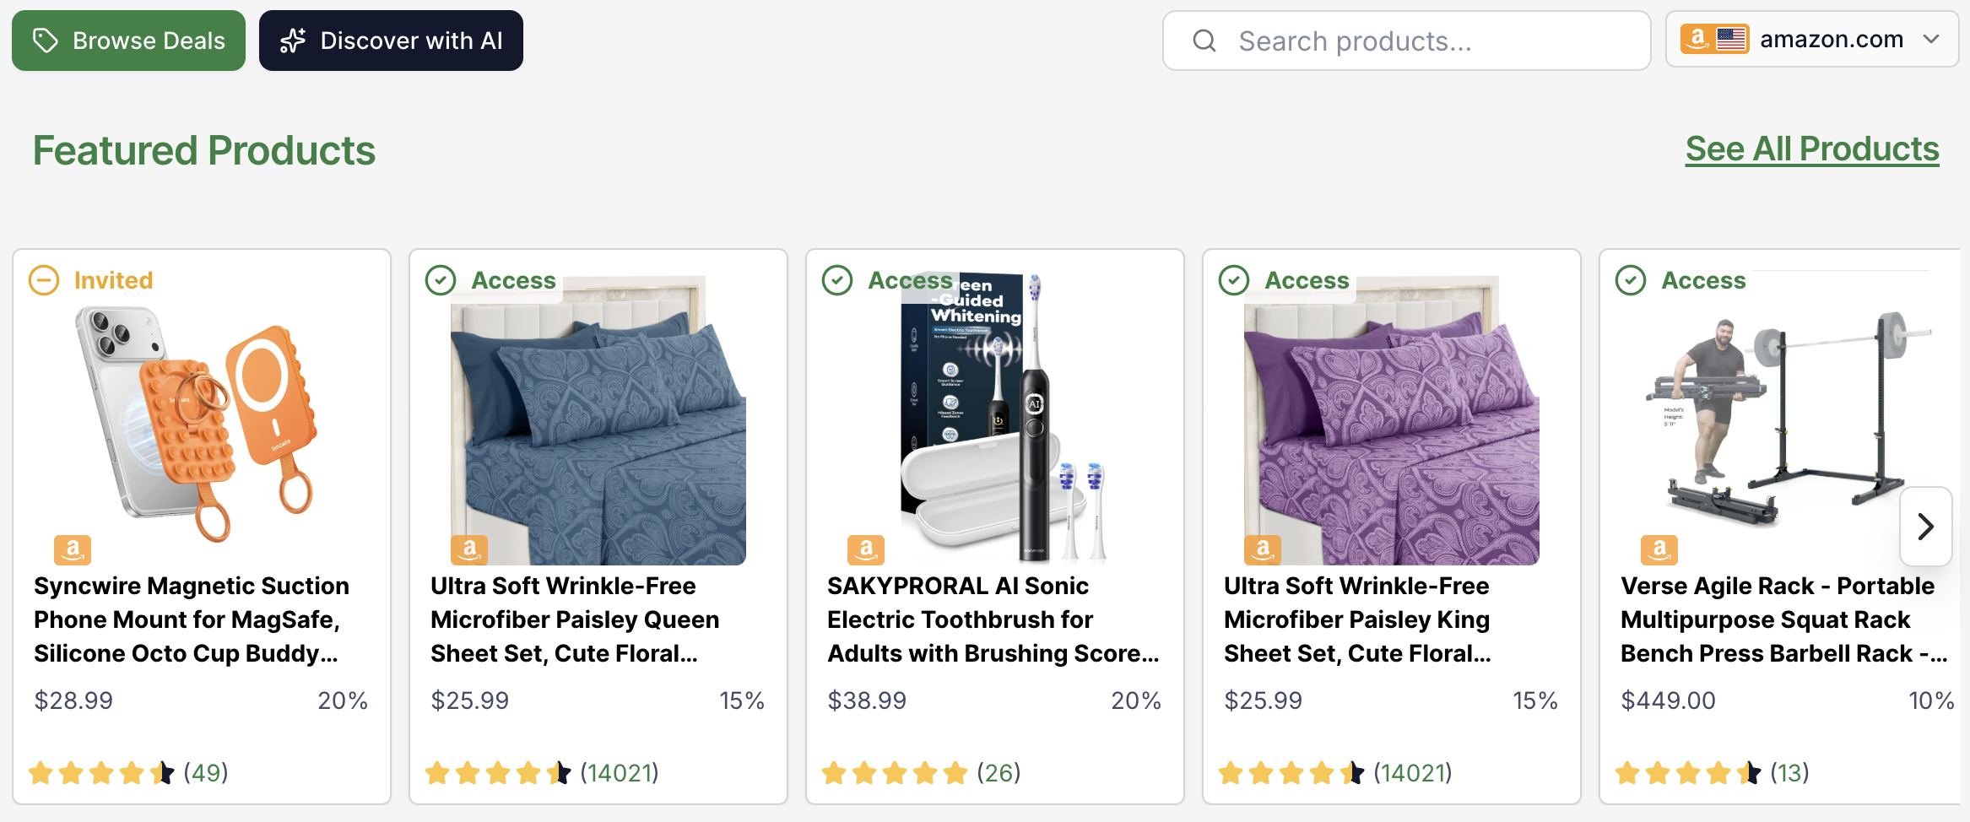The image size is (1970, 822).
Task: Open the Browse Deals tab
Action: pos(128,41)
